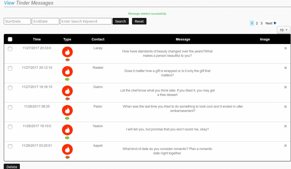Click the message about a romantic date night

[167, 151]
